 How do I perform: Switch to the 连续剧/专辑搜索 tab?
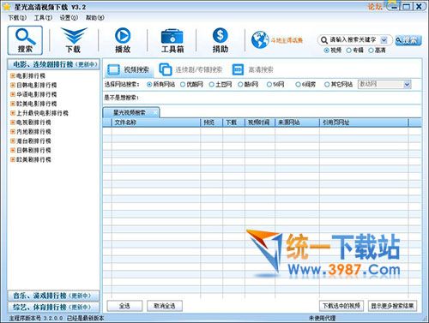[x=190, y=70]
